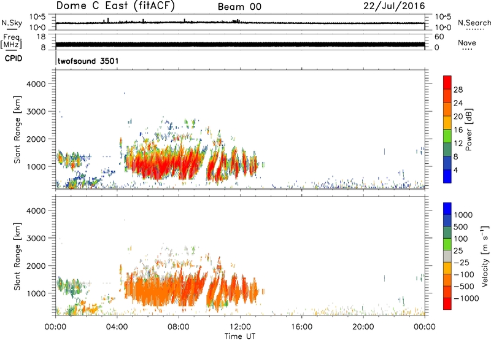
Task: Click the '60' tick on Nave axis
Action: tap(439, 37)
